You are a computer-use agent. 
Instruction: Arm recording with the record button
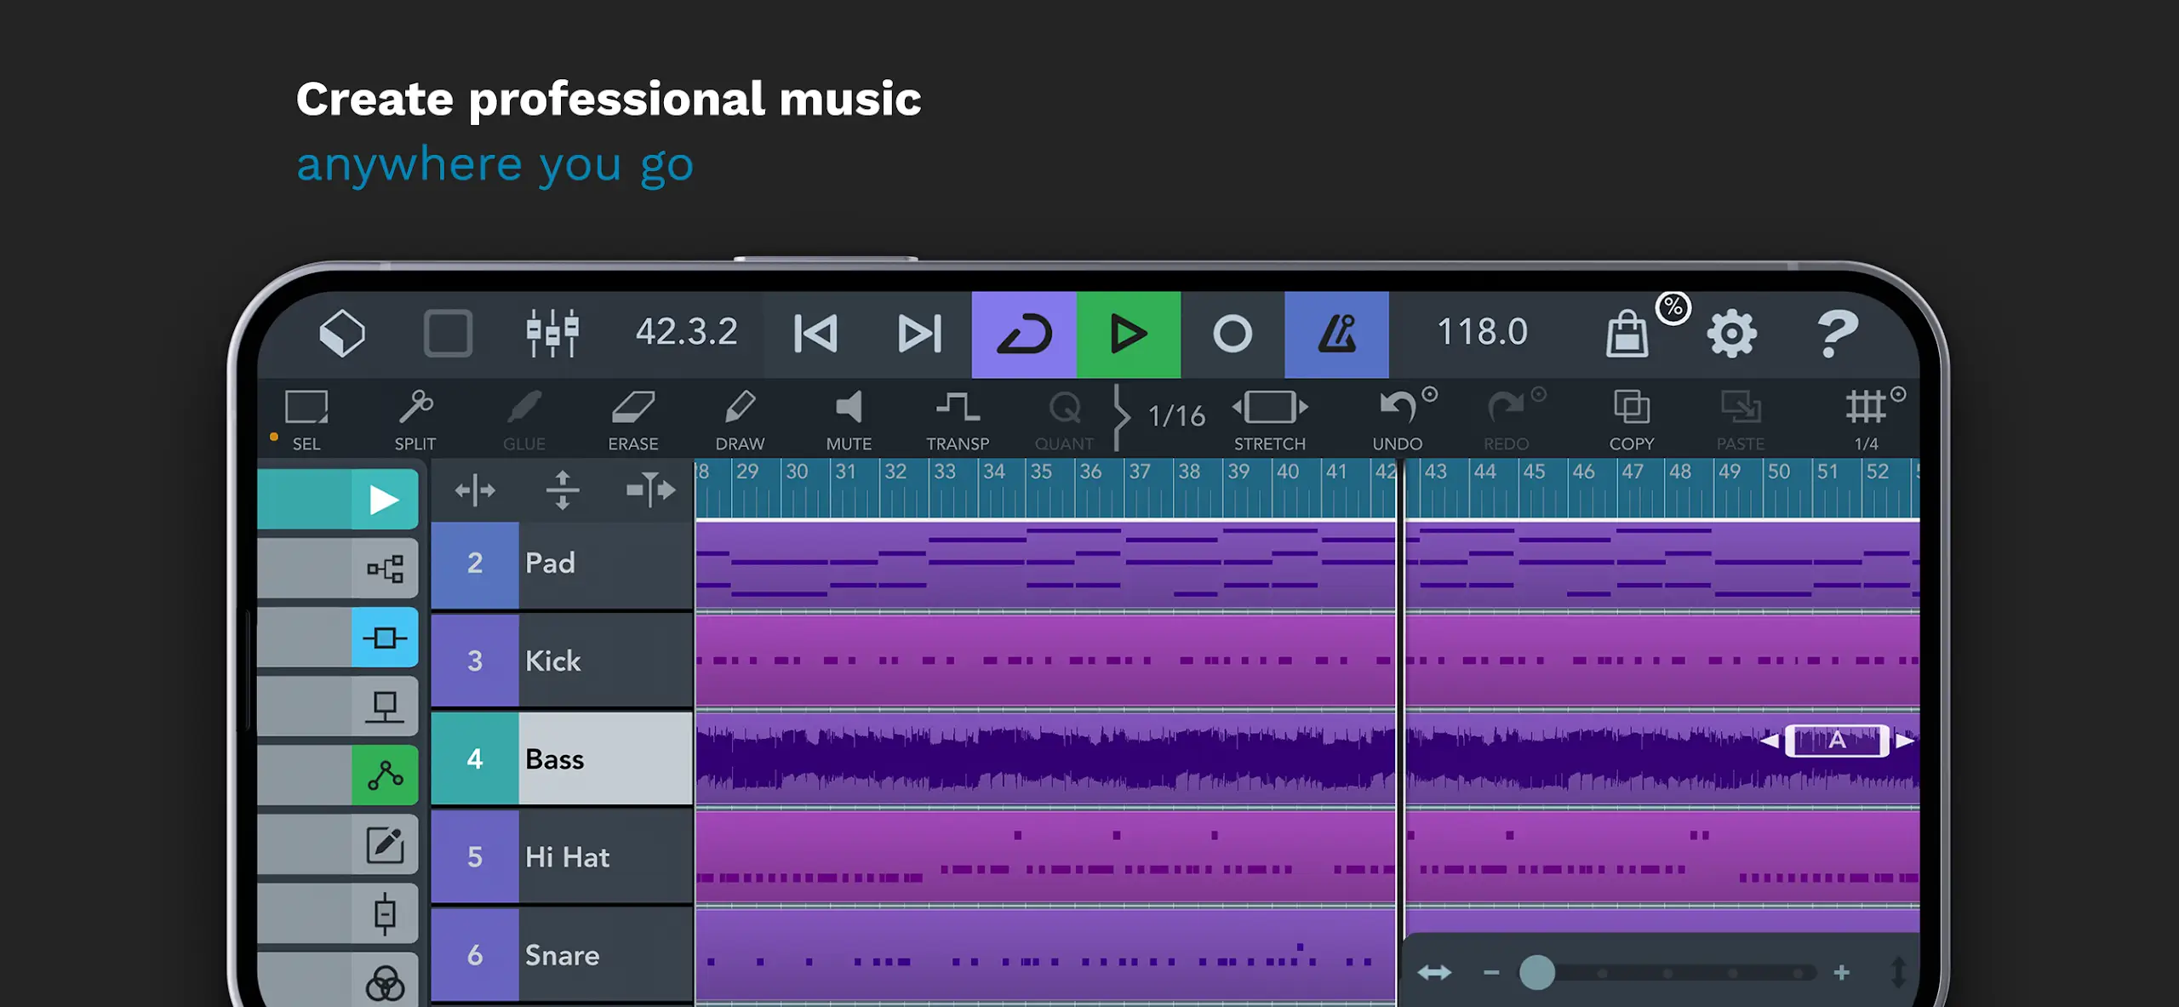[1230, 333]
